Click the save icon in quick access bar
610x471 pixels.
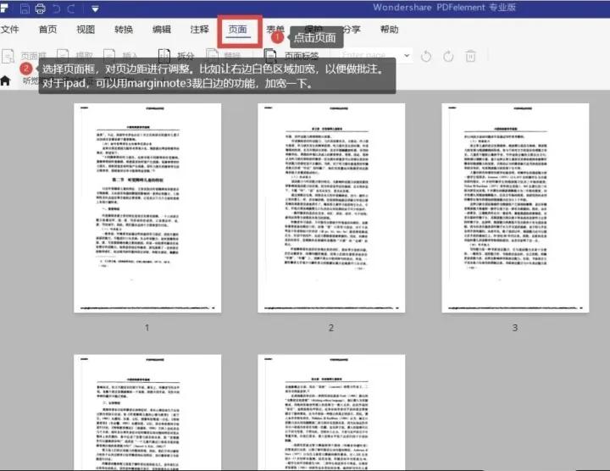pos(25,8)
